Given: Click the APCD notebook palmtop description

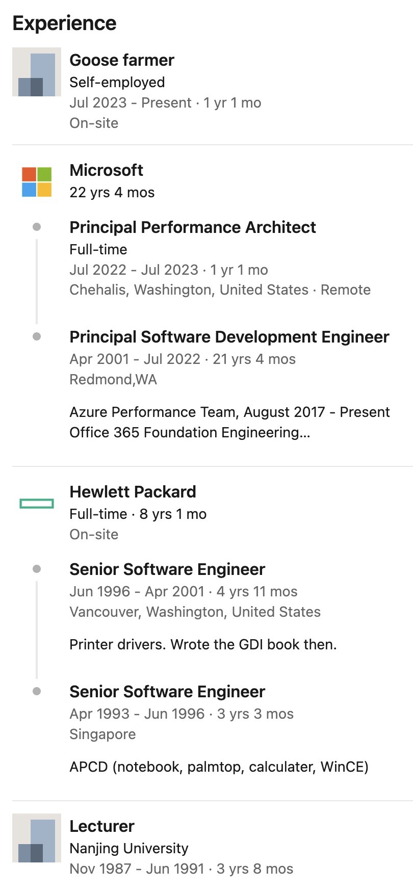Looking at the screenshot, I should click(219, 767).
